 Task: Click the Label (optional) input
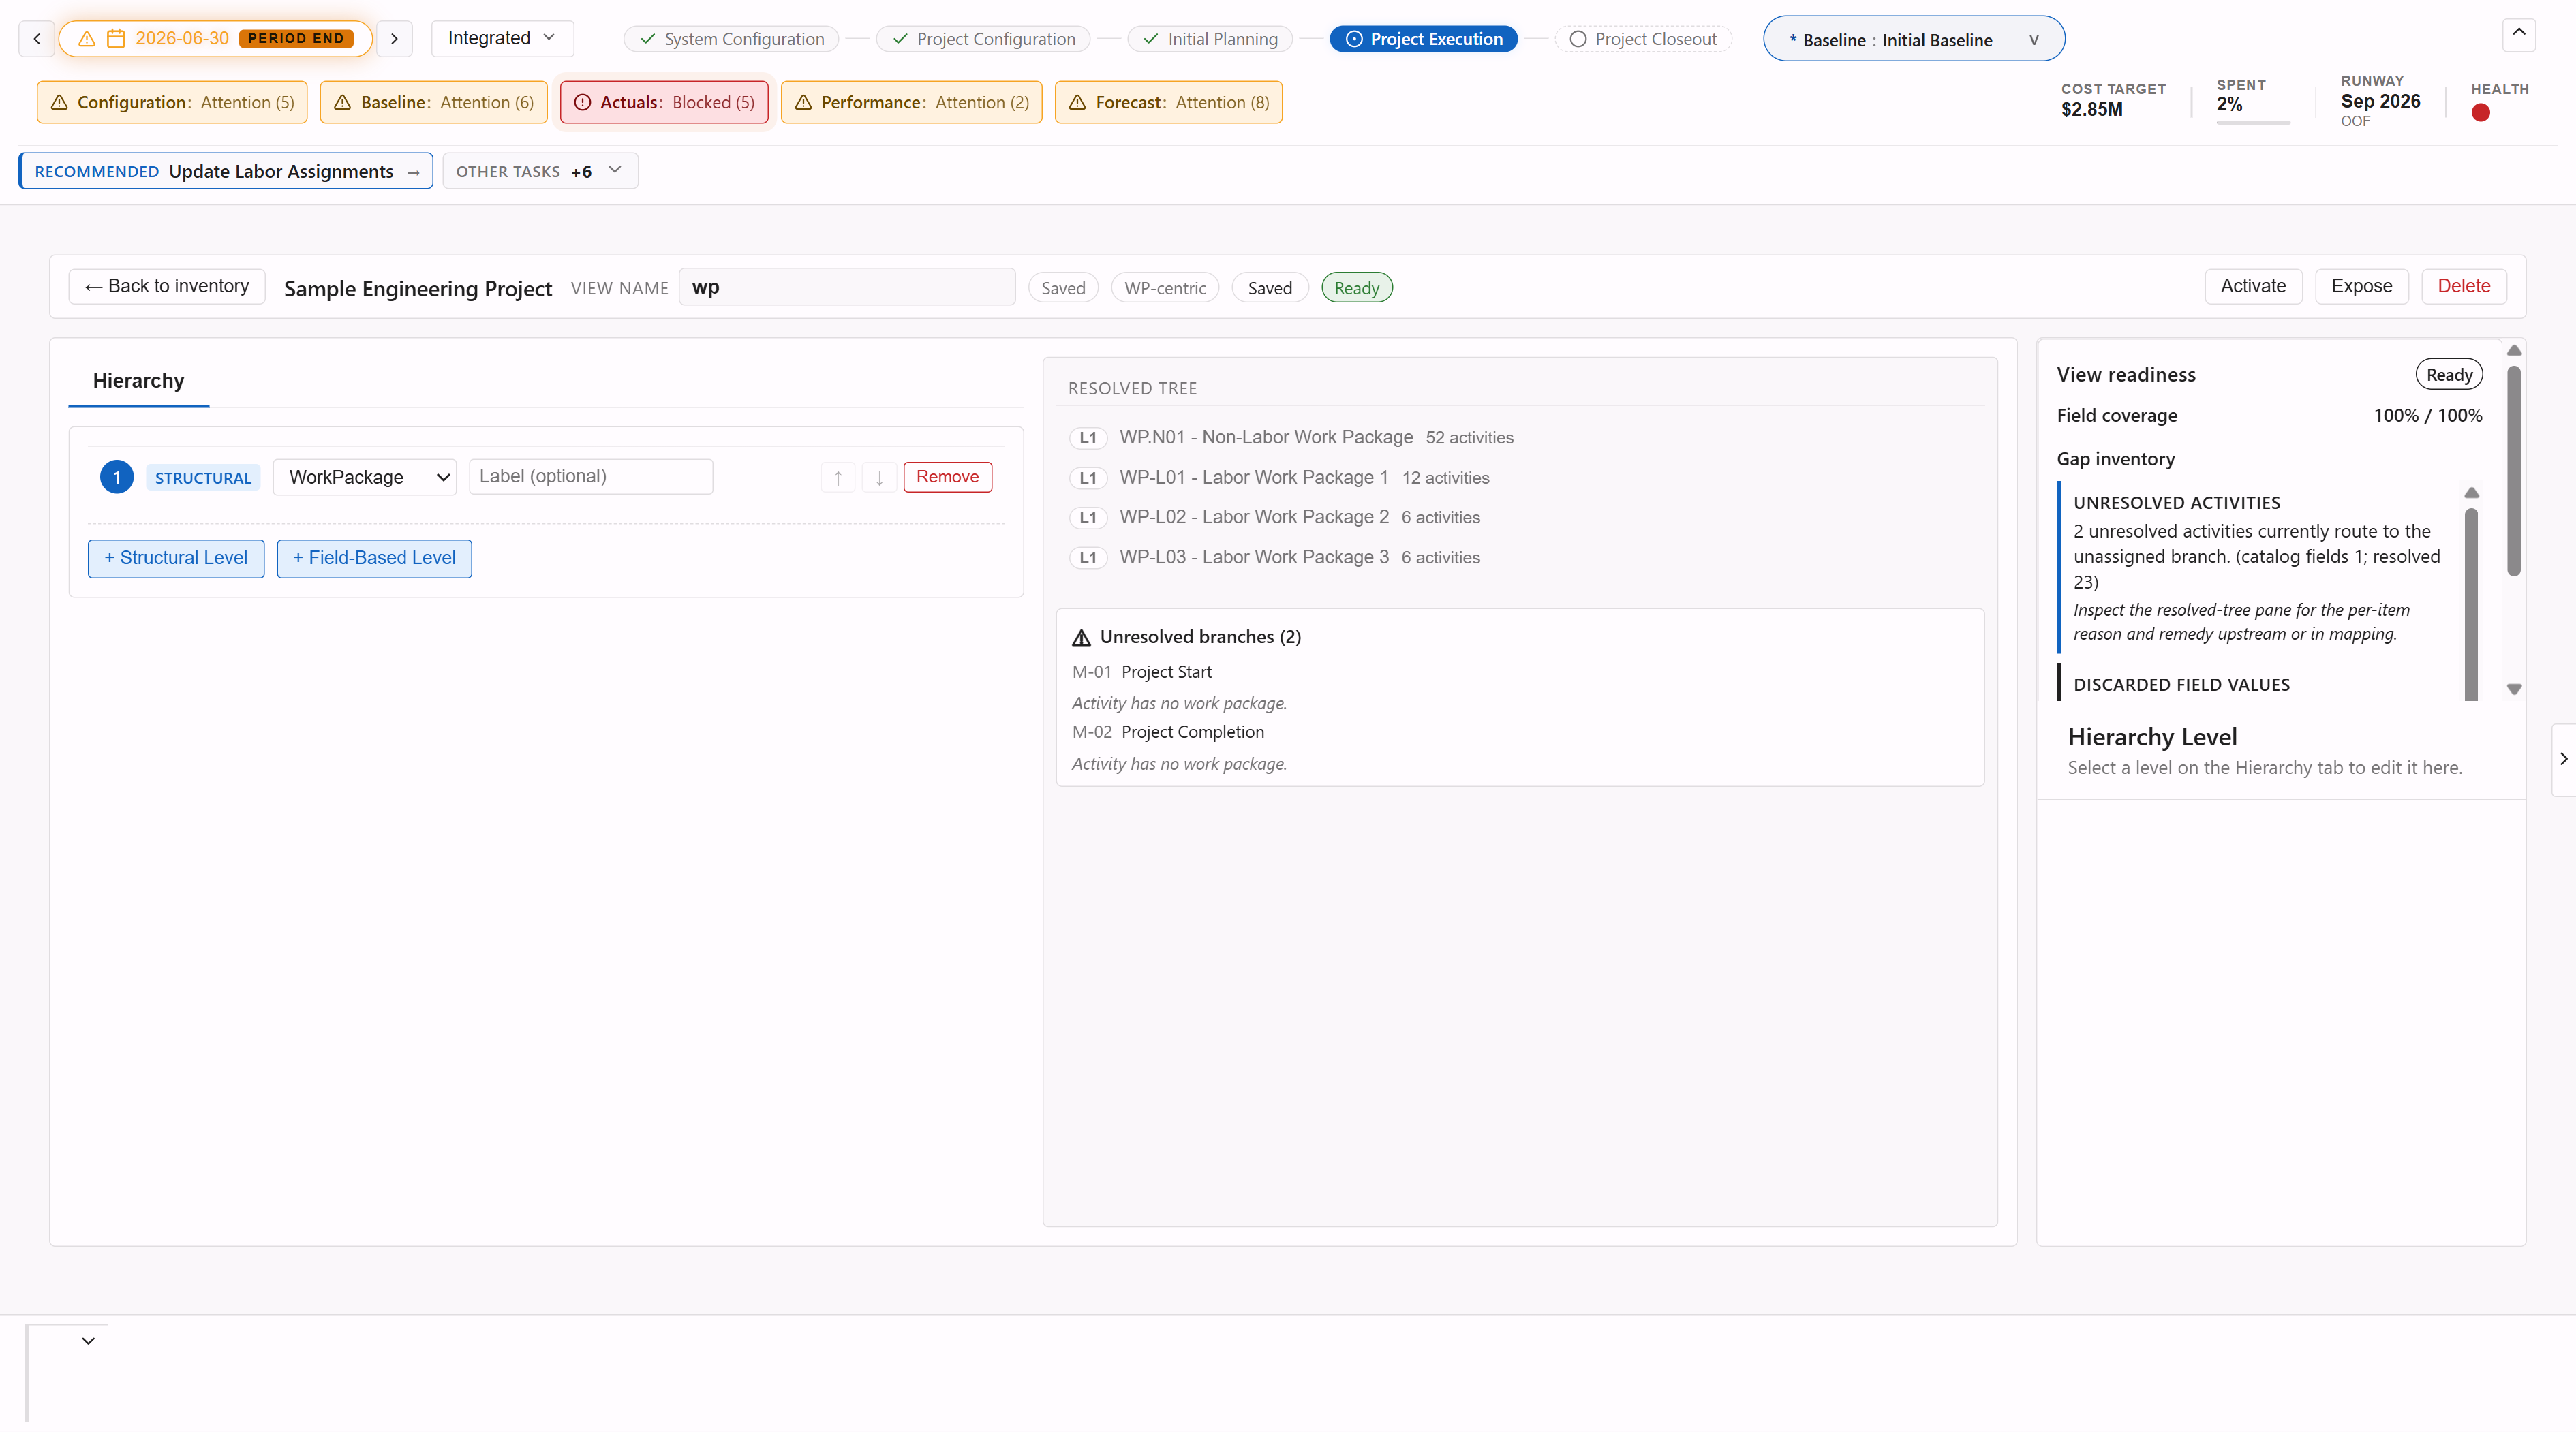click(x=591, y=477)
